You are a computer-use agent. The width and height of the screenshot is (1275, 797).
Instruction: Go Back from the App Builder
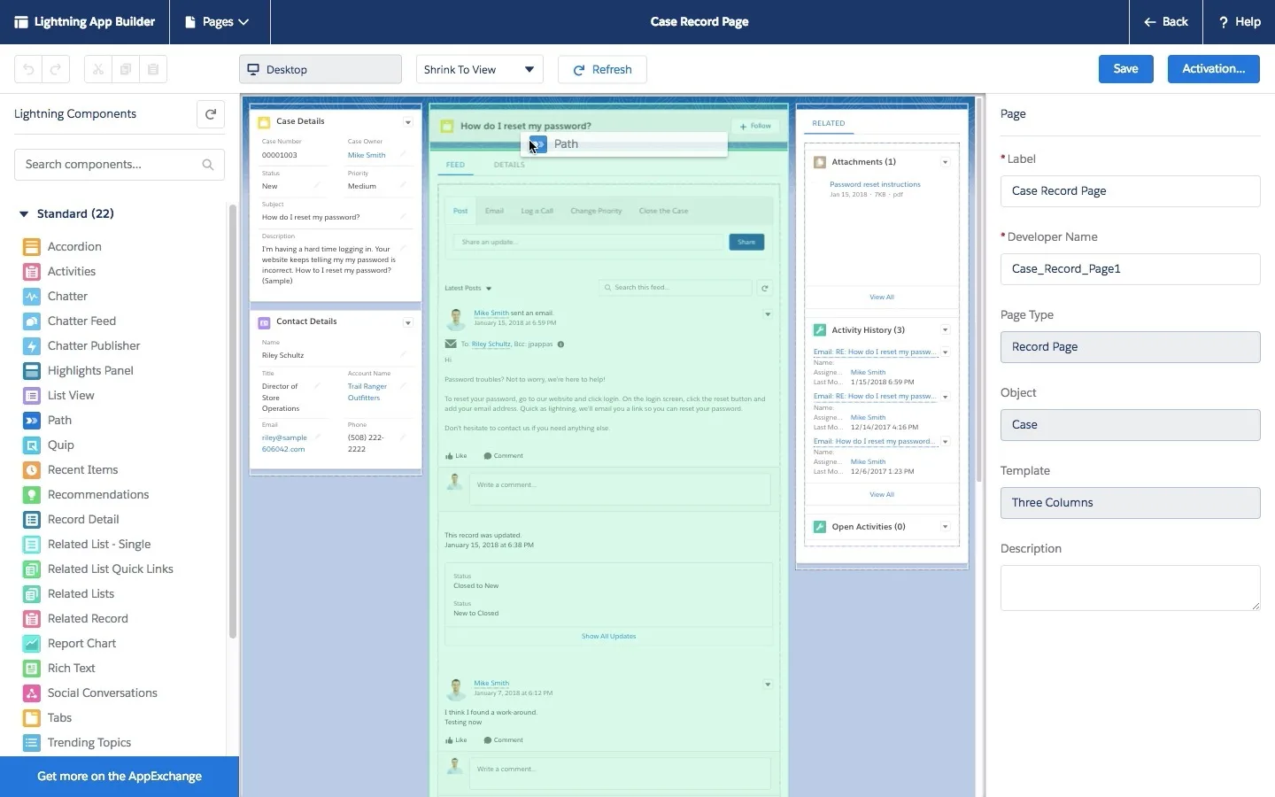[x=1166, y=22]
